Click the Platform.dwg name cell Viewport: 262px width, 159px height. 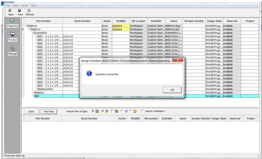pyautogui.click(x=174, y=26)
